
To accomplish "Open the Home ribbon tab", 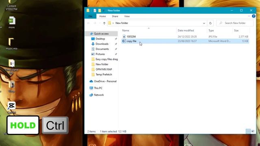I will (x=102, y=16).
